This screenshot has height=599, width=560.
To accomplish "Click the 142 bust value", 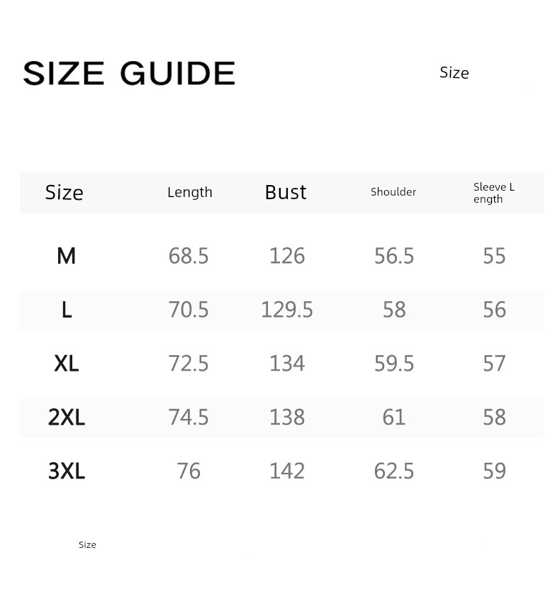I will [x=287, y=471].
